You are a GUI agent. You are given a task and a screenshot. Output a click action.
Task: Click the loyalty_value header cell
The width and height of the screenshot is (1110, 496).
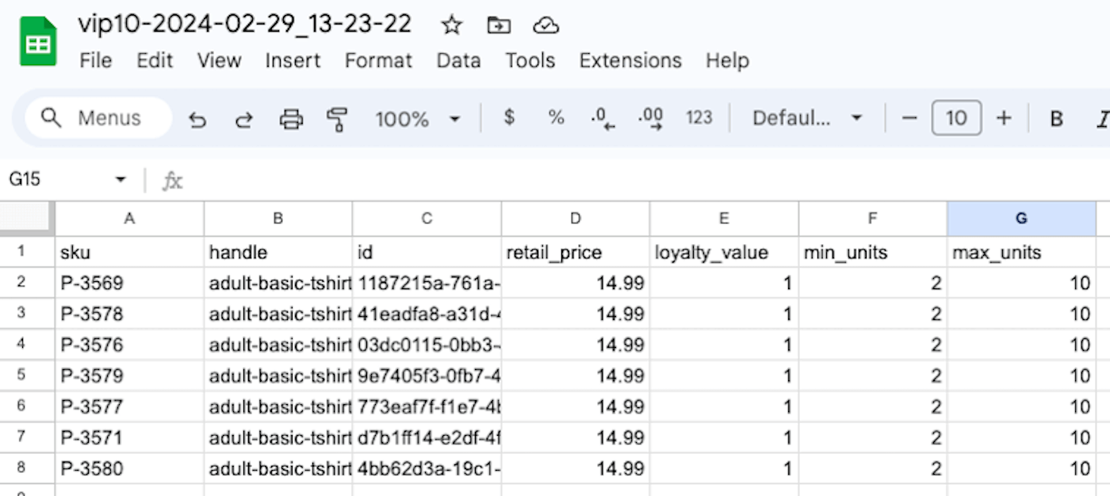tap(724, 252)
